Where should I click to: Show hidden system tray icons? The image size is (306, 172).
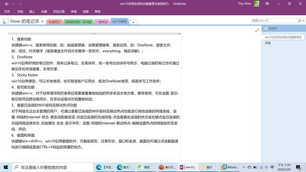tap(244, 167)
